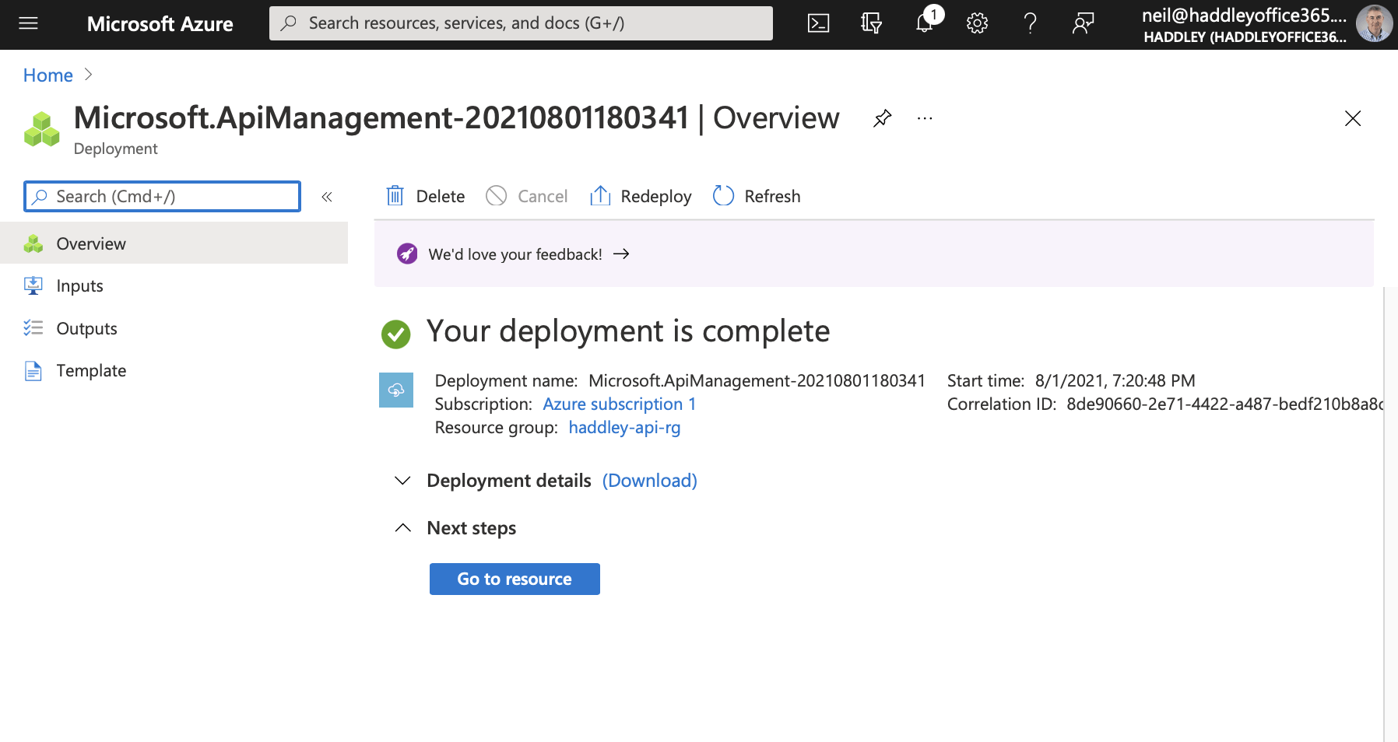Pin the deployment overview to dashboard
The width and height of the screenshot is (1398, 742).
(x=882, y=118)
